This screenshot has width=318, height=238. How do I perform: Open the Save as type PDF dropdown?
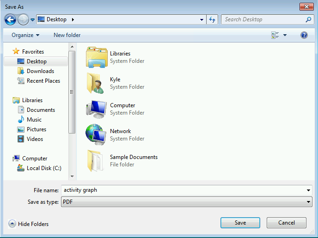pos(187,201)
